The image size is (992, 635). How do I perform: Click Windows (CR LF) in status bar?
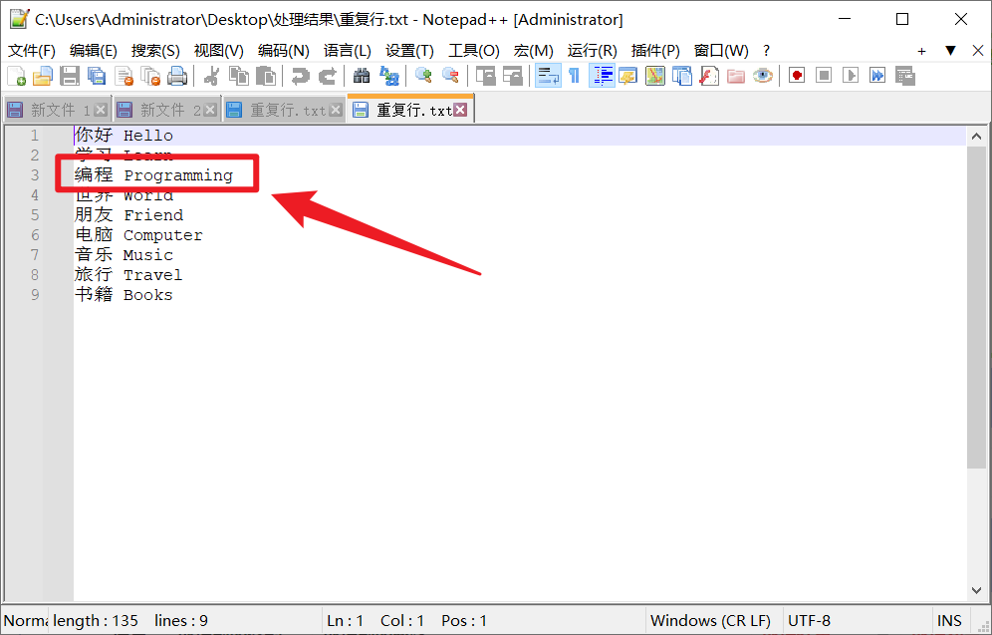coord(710,620)
